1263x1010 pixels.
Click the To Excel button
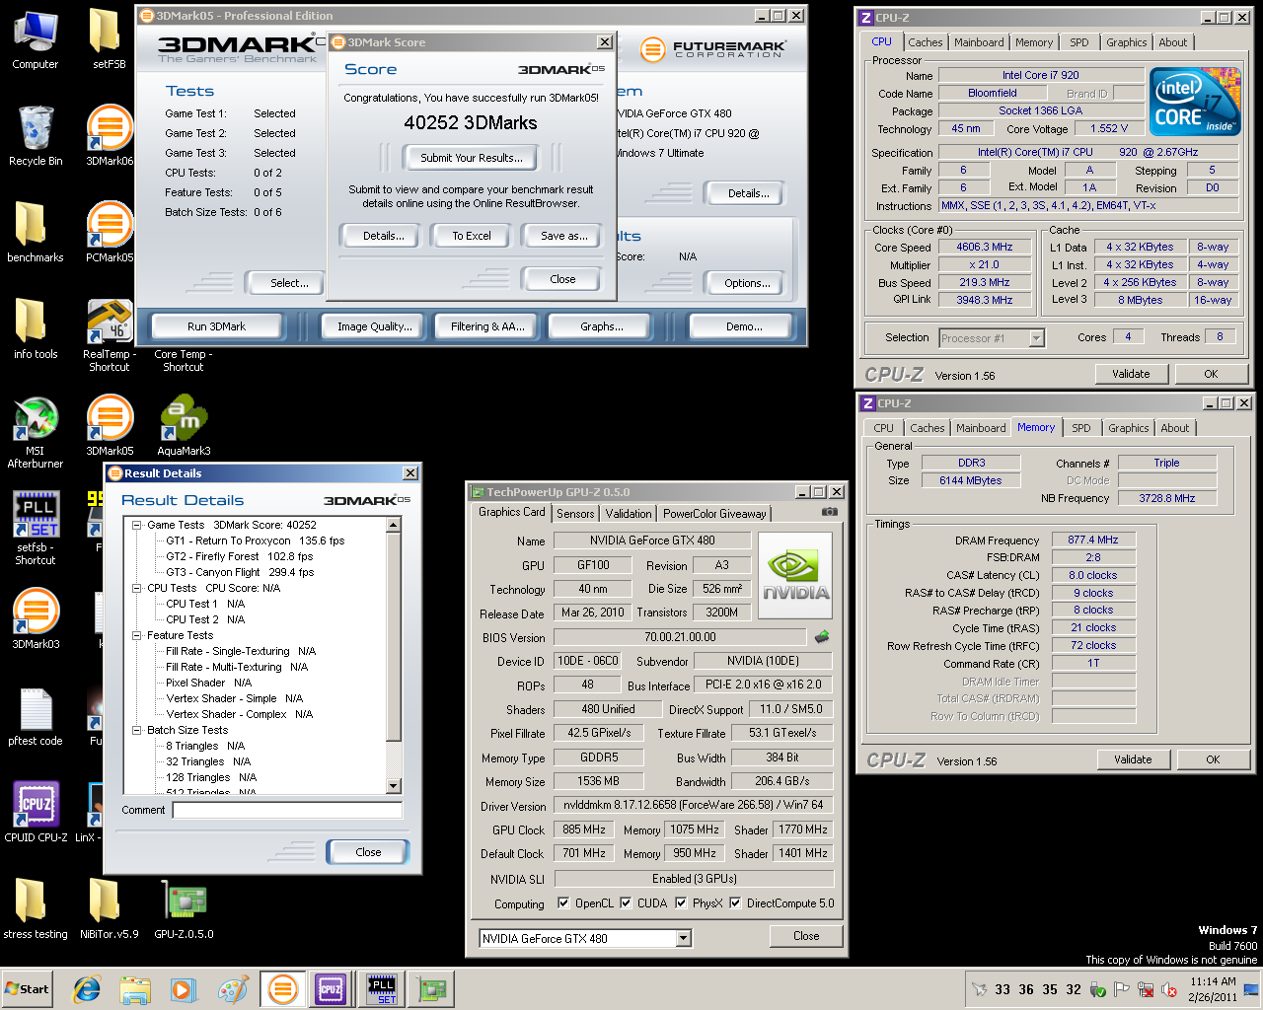[472, 236]
